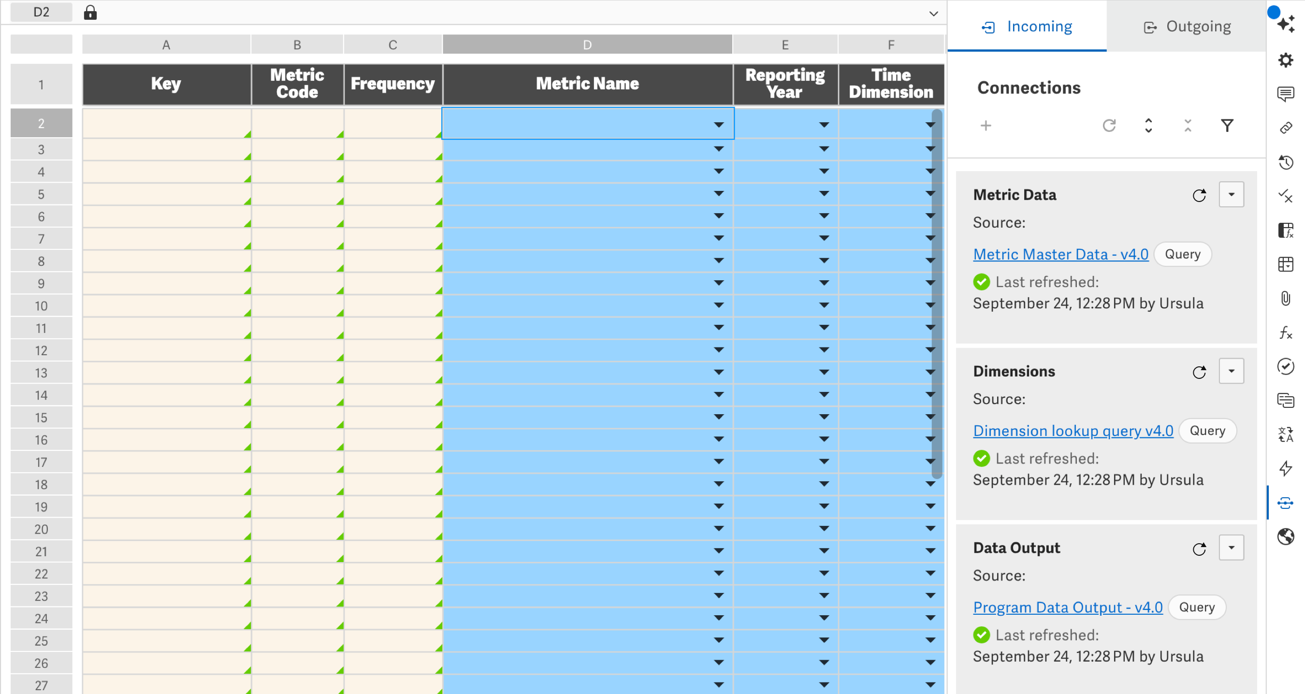Viewport: 1305px width, 694px height.
Task: Open the fx formula icon
Action: tap(1286, 333)
